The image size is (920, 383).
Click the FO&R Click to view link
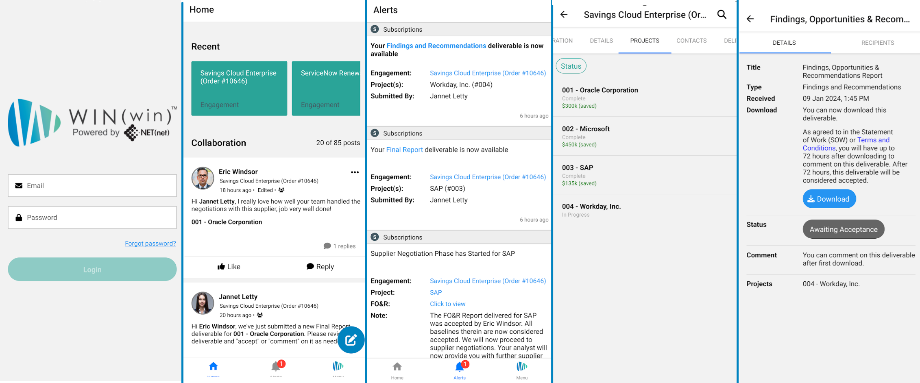pyautogui.click(x=448, y=304)
